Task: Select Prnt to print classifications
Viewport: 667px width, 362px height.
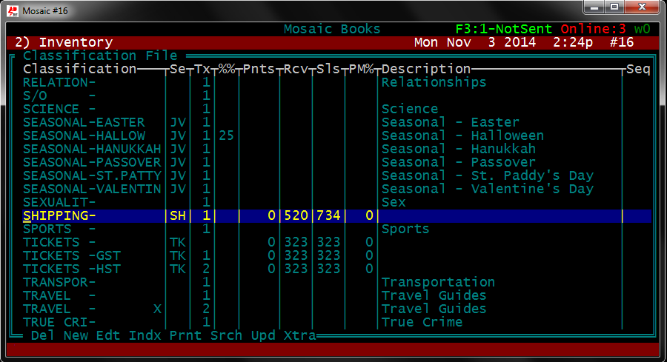Action: [x=185, y=335]
